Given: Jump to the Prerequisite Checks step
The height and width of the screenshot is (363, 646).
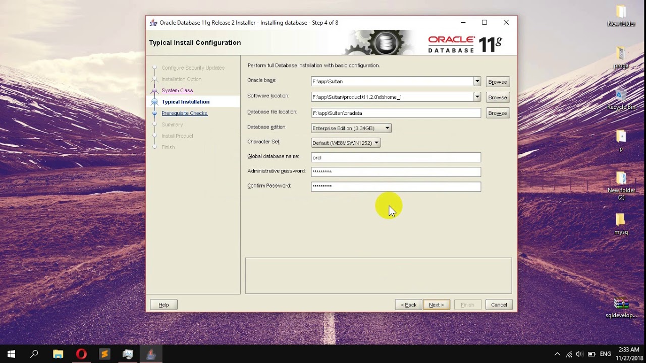Looking at the screenshot, I should click(x=184, y=113).
